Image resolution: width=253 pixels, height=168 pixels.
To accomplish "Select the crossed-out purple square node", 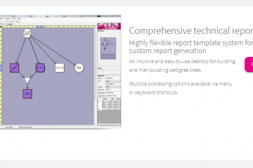I will [15, 68].
